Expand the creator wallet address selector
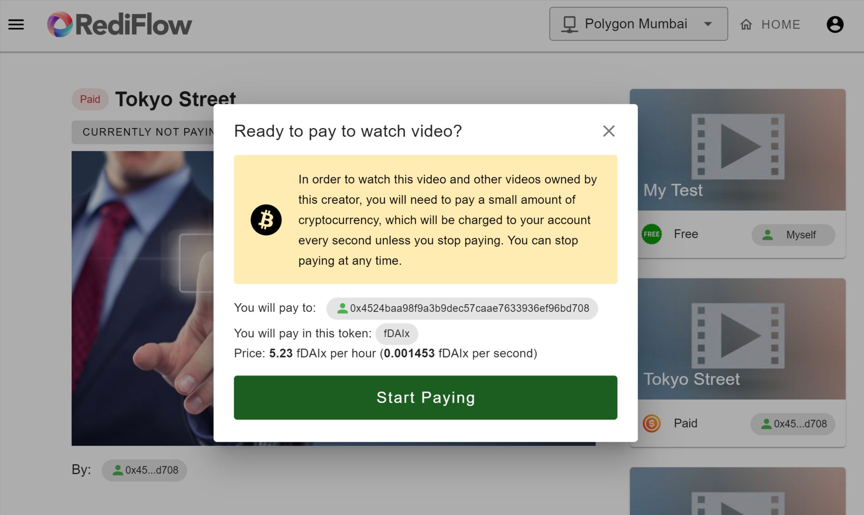The height and width of the screenshot is (515, 864). click(x=462, y=308)
